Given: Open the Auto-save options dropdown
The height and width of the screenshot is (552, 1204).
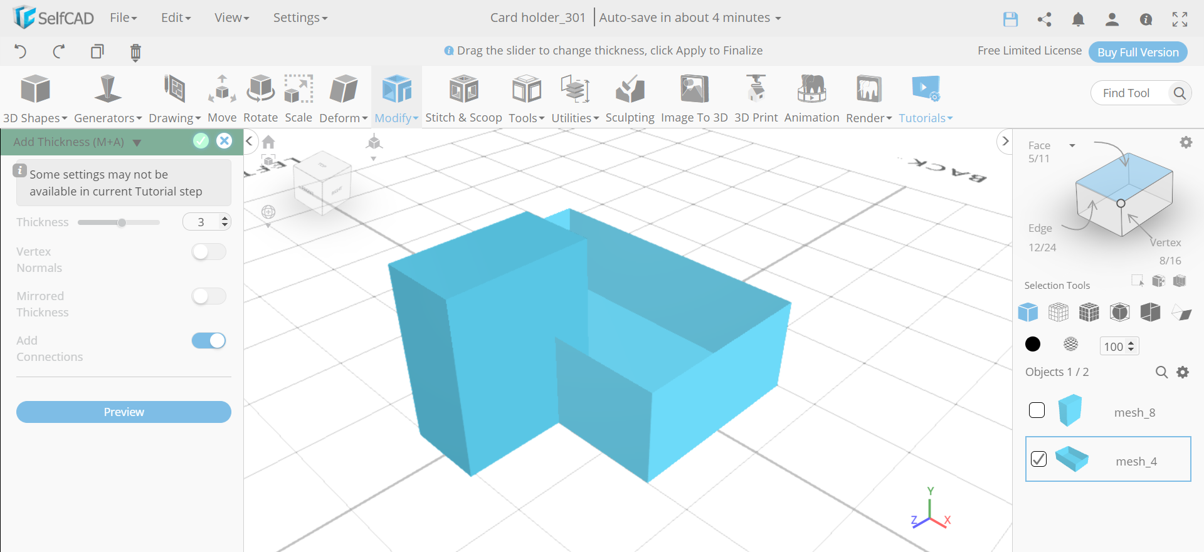Looking at the screenshot, I should 690,18.
